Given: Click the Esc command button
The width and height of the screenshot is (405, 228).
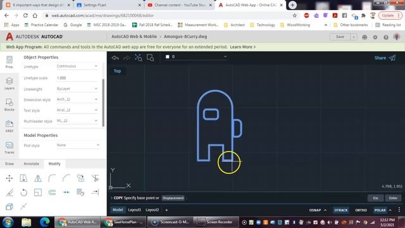Looking at the screenshot, I should coord(376,198).
